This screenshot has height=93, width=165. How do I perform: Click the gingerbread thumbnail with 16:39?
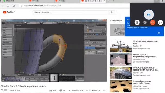[x=121, y=60]
